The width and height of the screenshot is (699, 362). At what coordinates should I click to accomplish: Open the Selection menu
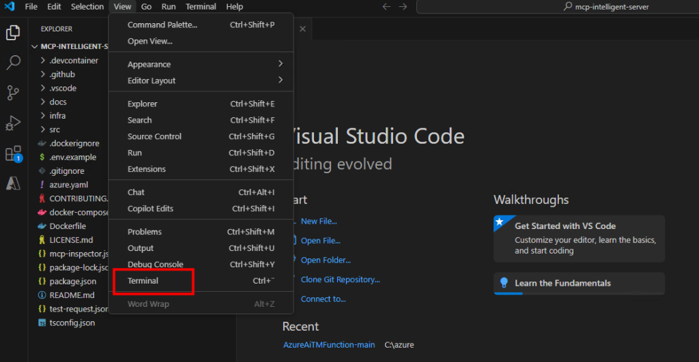click(x=87, y=7)
